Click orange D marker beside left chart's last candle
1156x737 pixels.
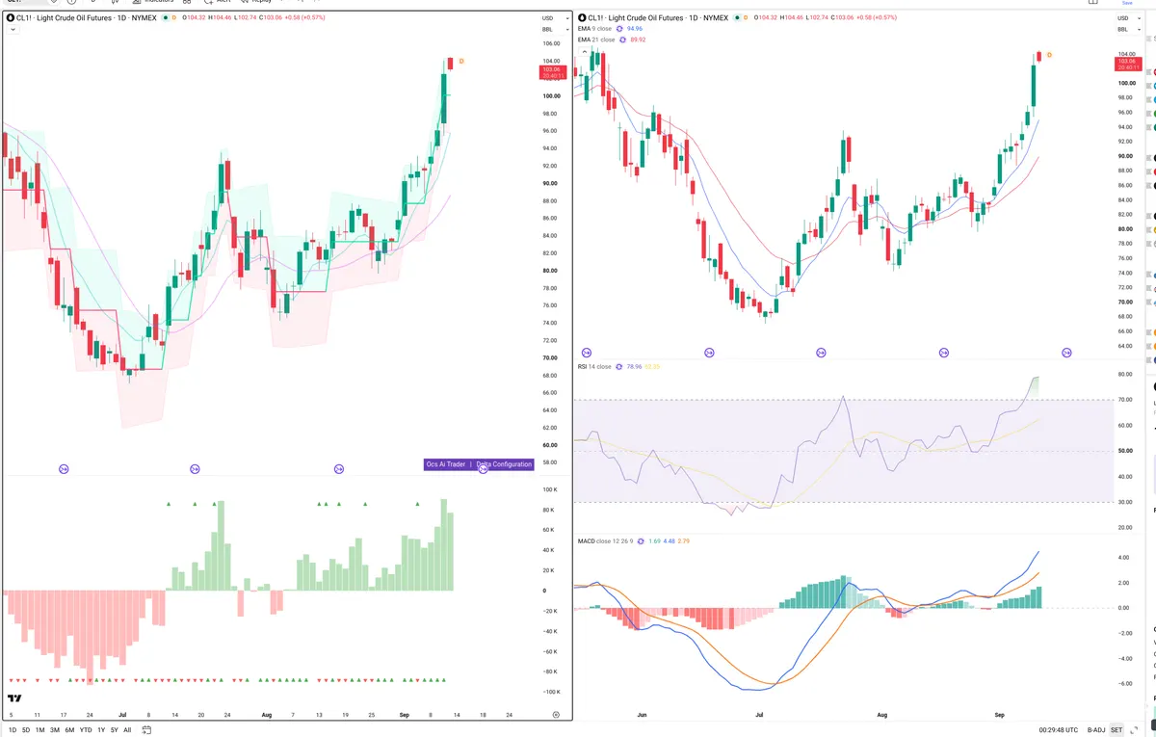coord(461,62)
